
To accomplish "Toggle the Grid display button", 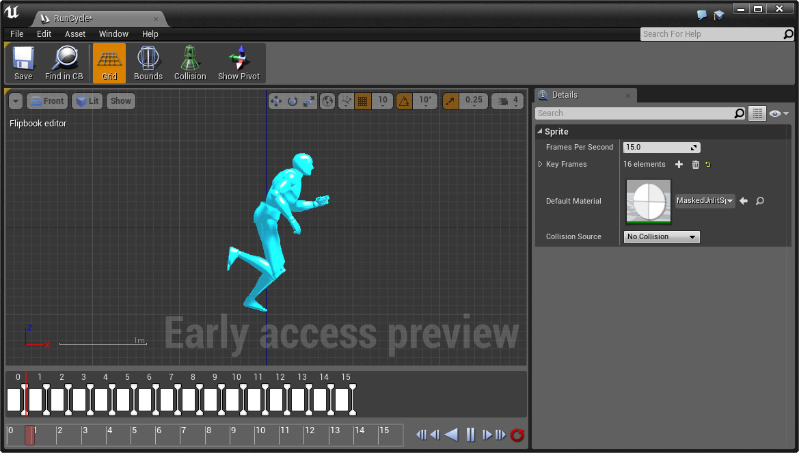I will [x=109, y=63].
